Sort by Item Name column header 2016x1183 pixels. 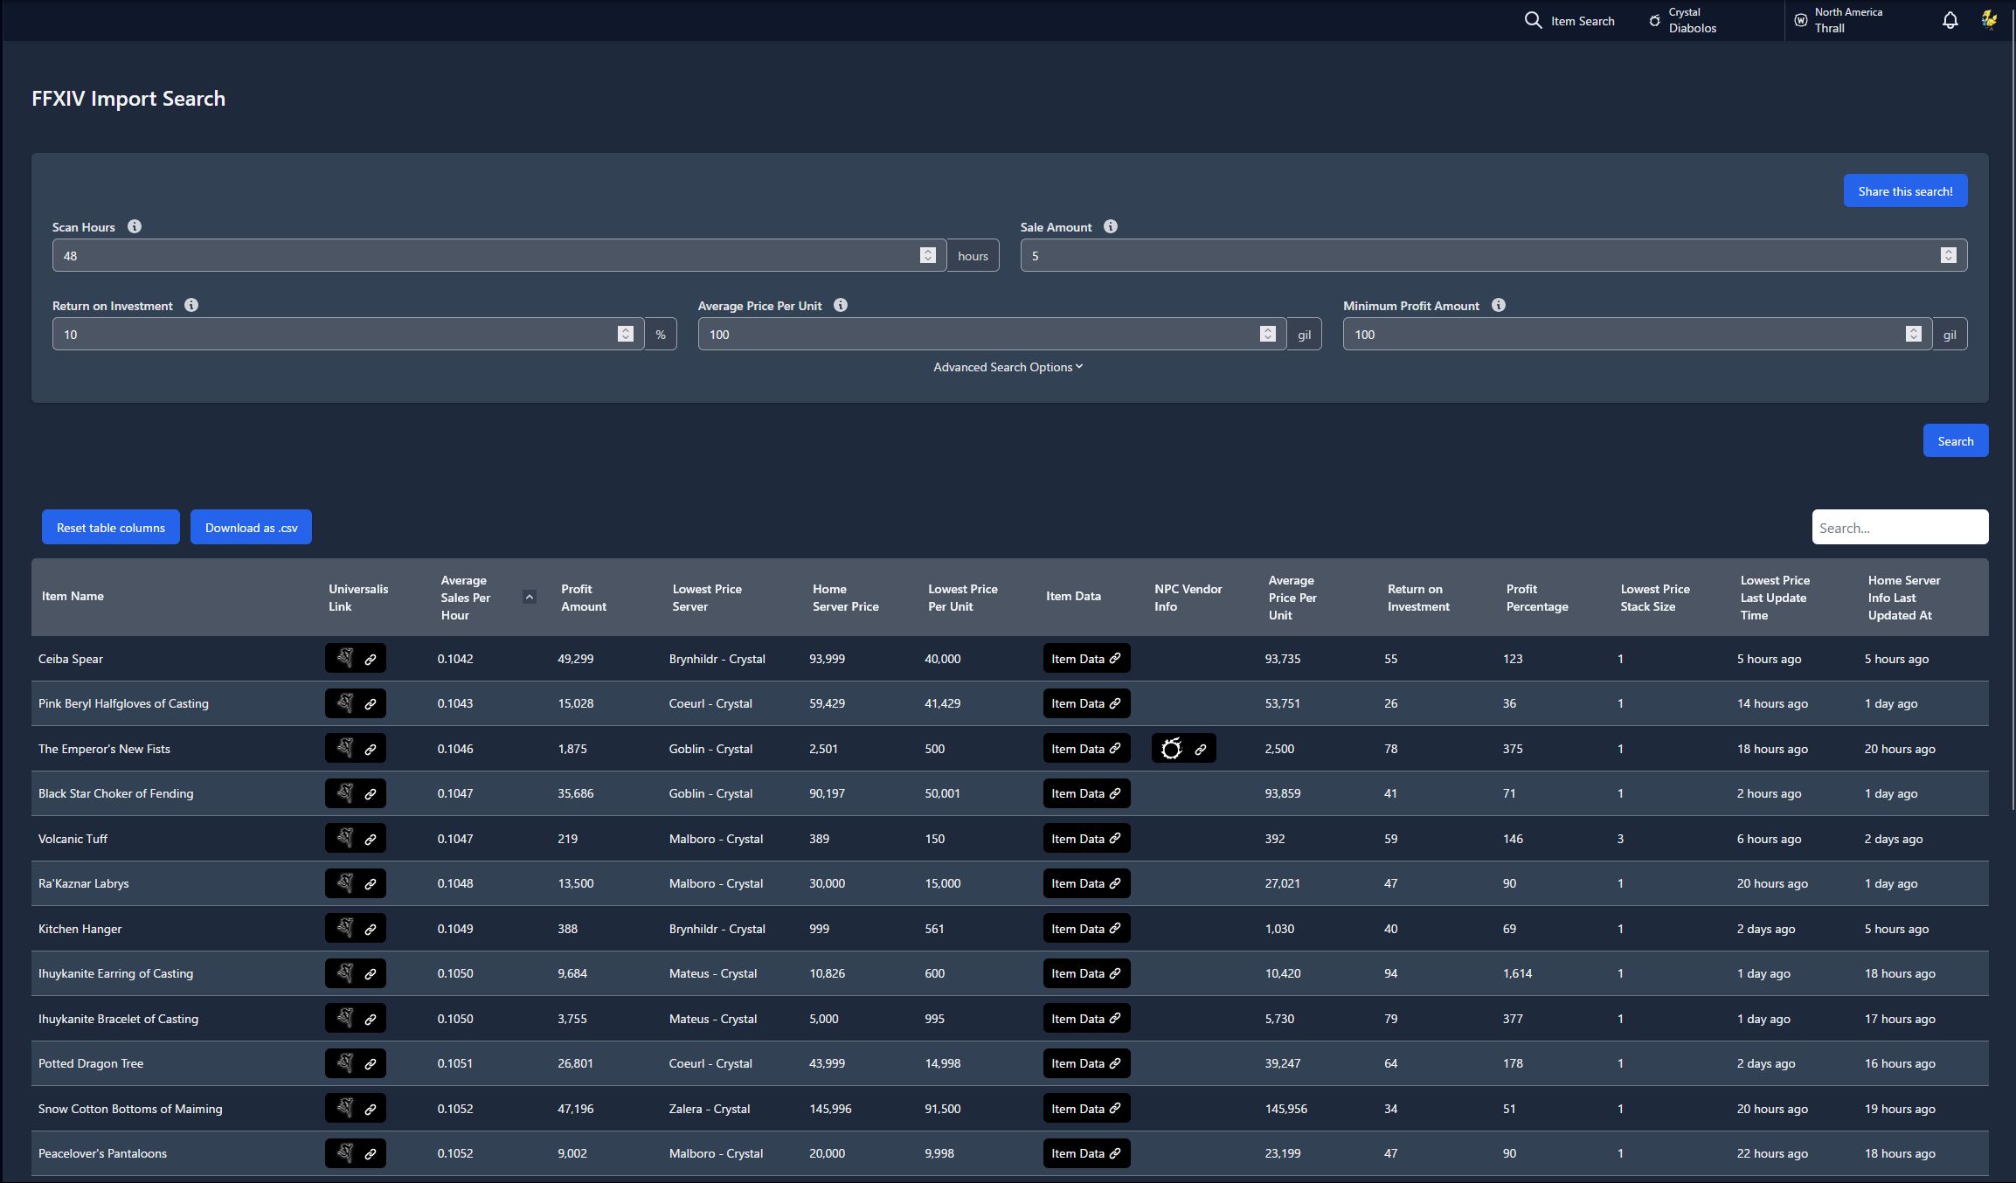point(73,596)
